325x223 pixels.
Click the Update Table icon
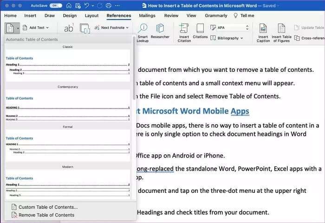(x=297, y=27)
